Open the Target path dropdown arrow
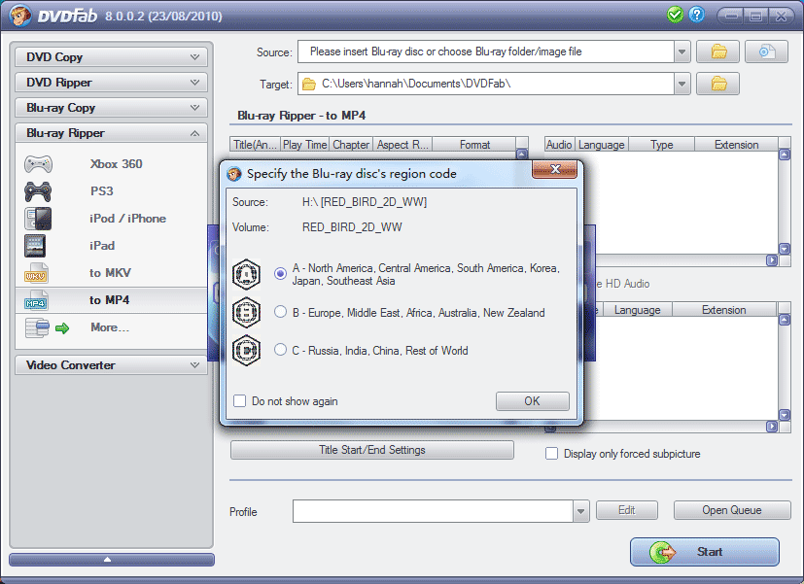 click(682, 84)
